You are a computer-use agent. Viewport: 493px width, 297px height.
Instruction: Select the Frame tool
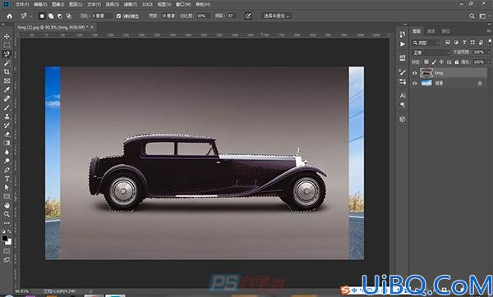tap(7, 81)
